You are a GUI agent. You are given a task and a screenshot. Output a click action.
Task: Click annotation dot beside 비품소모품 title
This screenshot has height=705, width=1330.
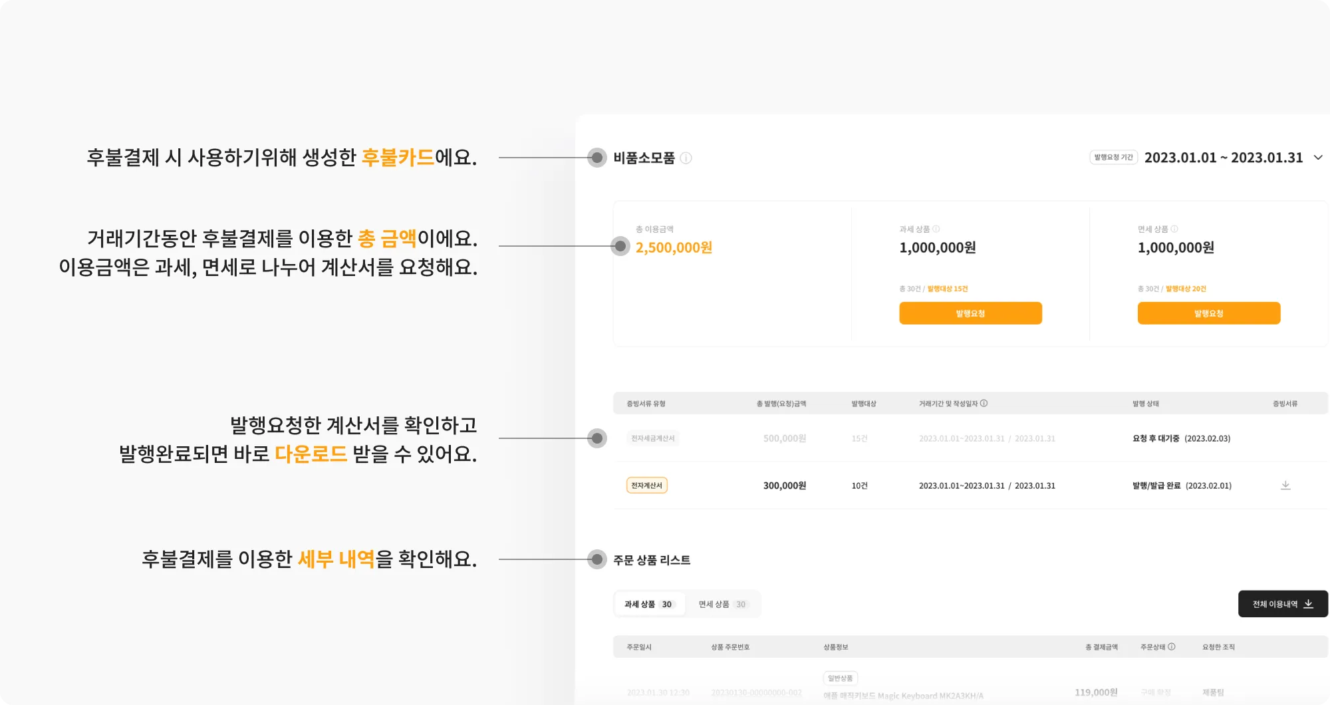tap(597, 158)
